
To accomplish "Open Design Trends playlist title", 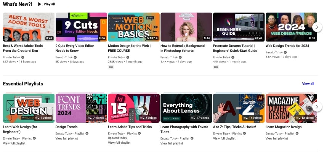I will 67,127.
